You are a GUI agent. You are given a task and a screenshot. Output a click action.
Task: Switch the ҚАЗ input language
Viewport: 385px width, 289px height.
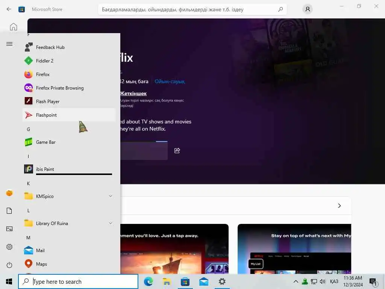(x=334, y=281)
